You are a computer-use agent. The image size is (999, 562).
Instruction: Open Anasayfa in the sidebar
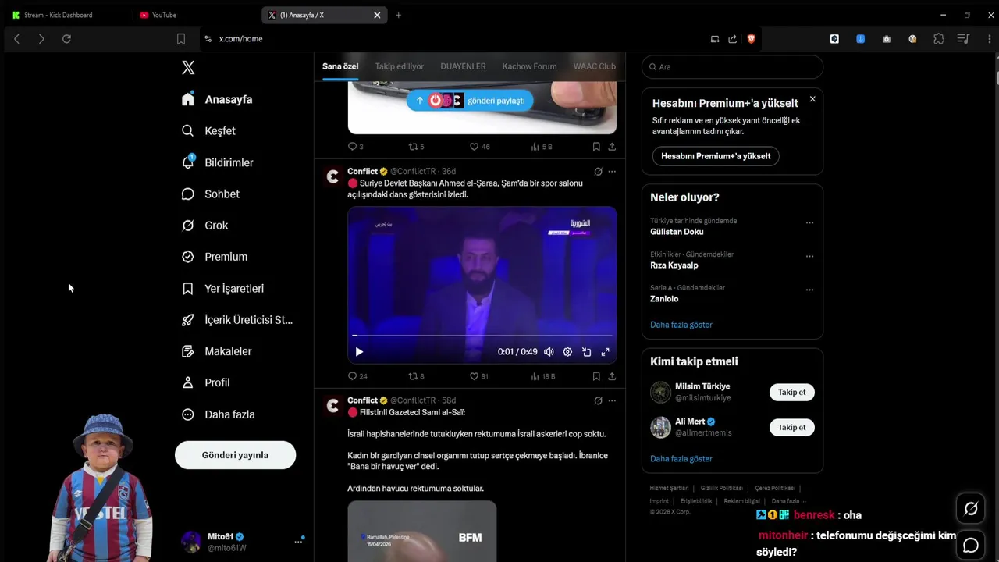point(217,99)
